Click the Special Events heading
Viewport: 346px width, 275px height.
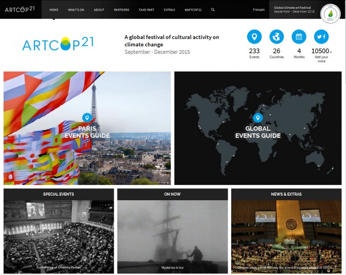pos(59,194)
